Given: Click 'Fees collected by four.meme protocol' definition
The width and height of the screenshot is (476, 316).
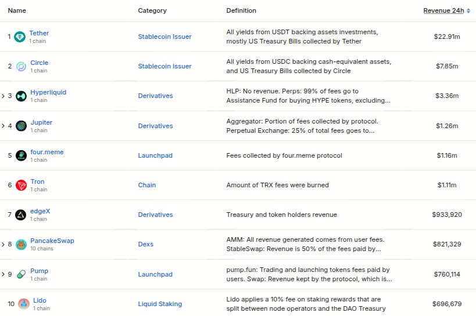Looking at the screenshot, I should point(284,155).
